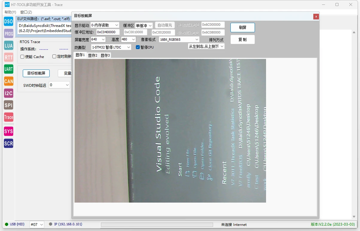Screen dimensions: 360x231
Task: Open the 排列方式 dropdown 从左到右,从上到下
Action: coord(206,47)
